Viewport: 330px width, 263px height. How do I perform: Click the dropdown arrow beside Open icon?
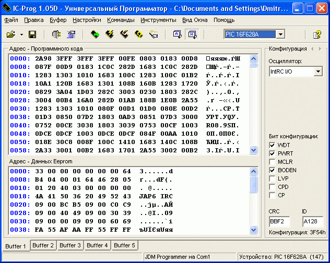[21, 34]
